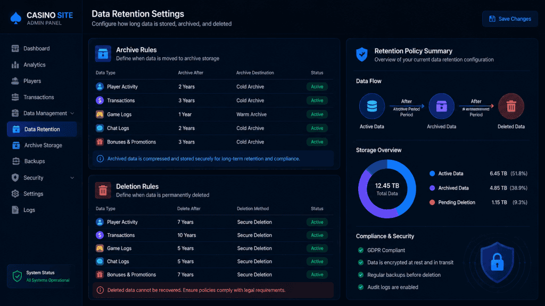This screenshot has width=545, height=306.
Task: Click the Retention Policy Summary shield icon
Action: (362, 55)
